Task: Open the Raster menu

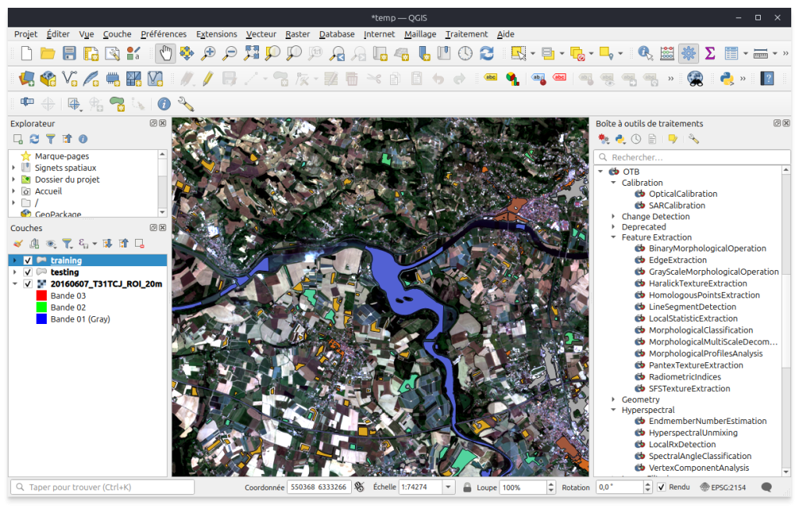Action: 297,34
